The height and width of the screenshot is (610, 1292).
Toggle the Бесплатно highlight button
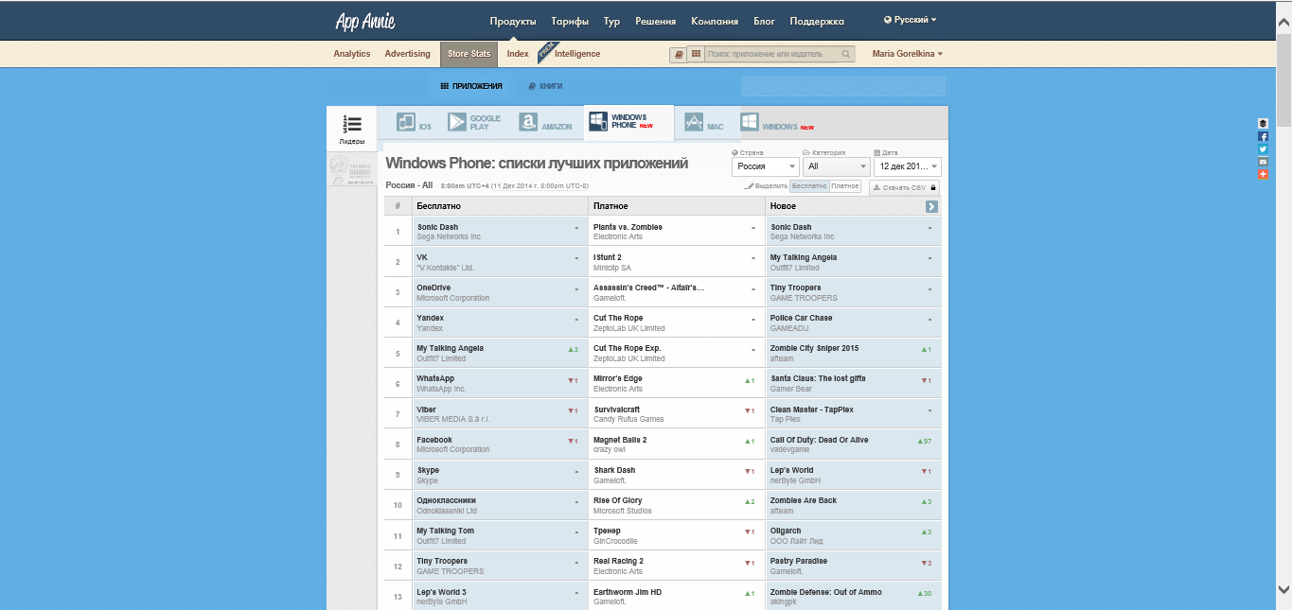click(808, 186)
